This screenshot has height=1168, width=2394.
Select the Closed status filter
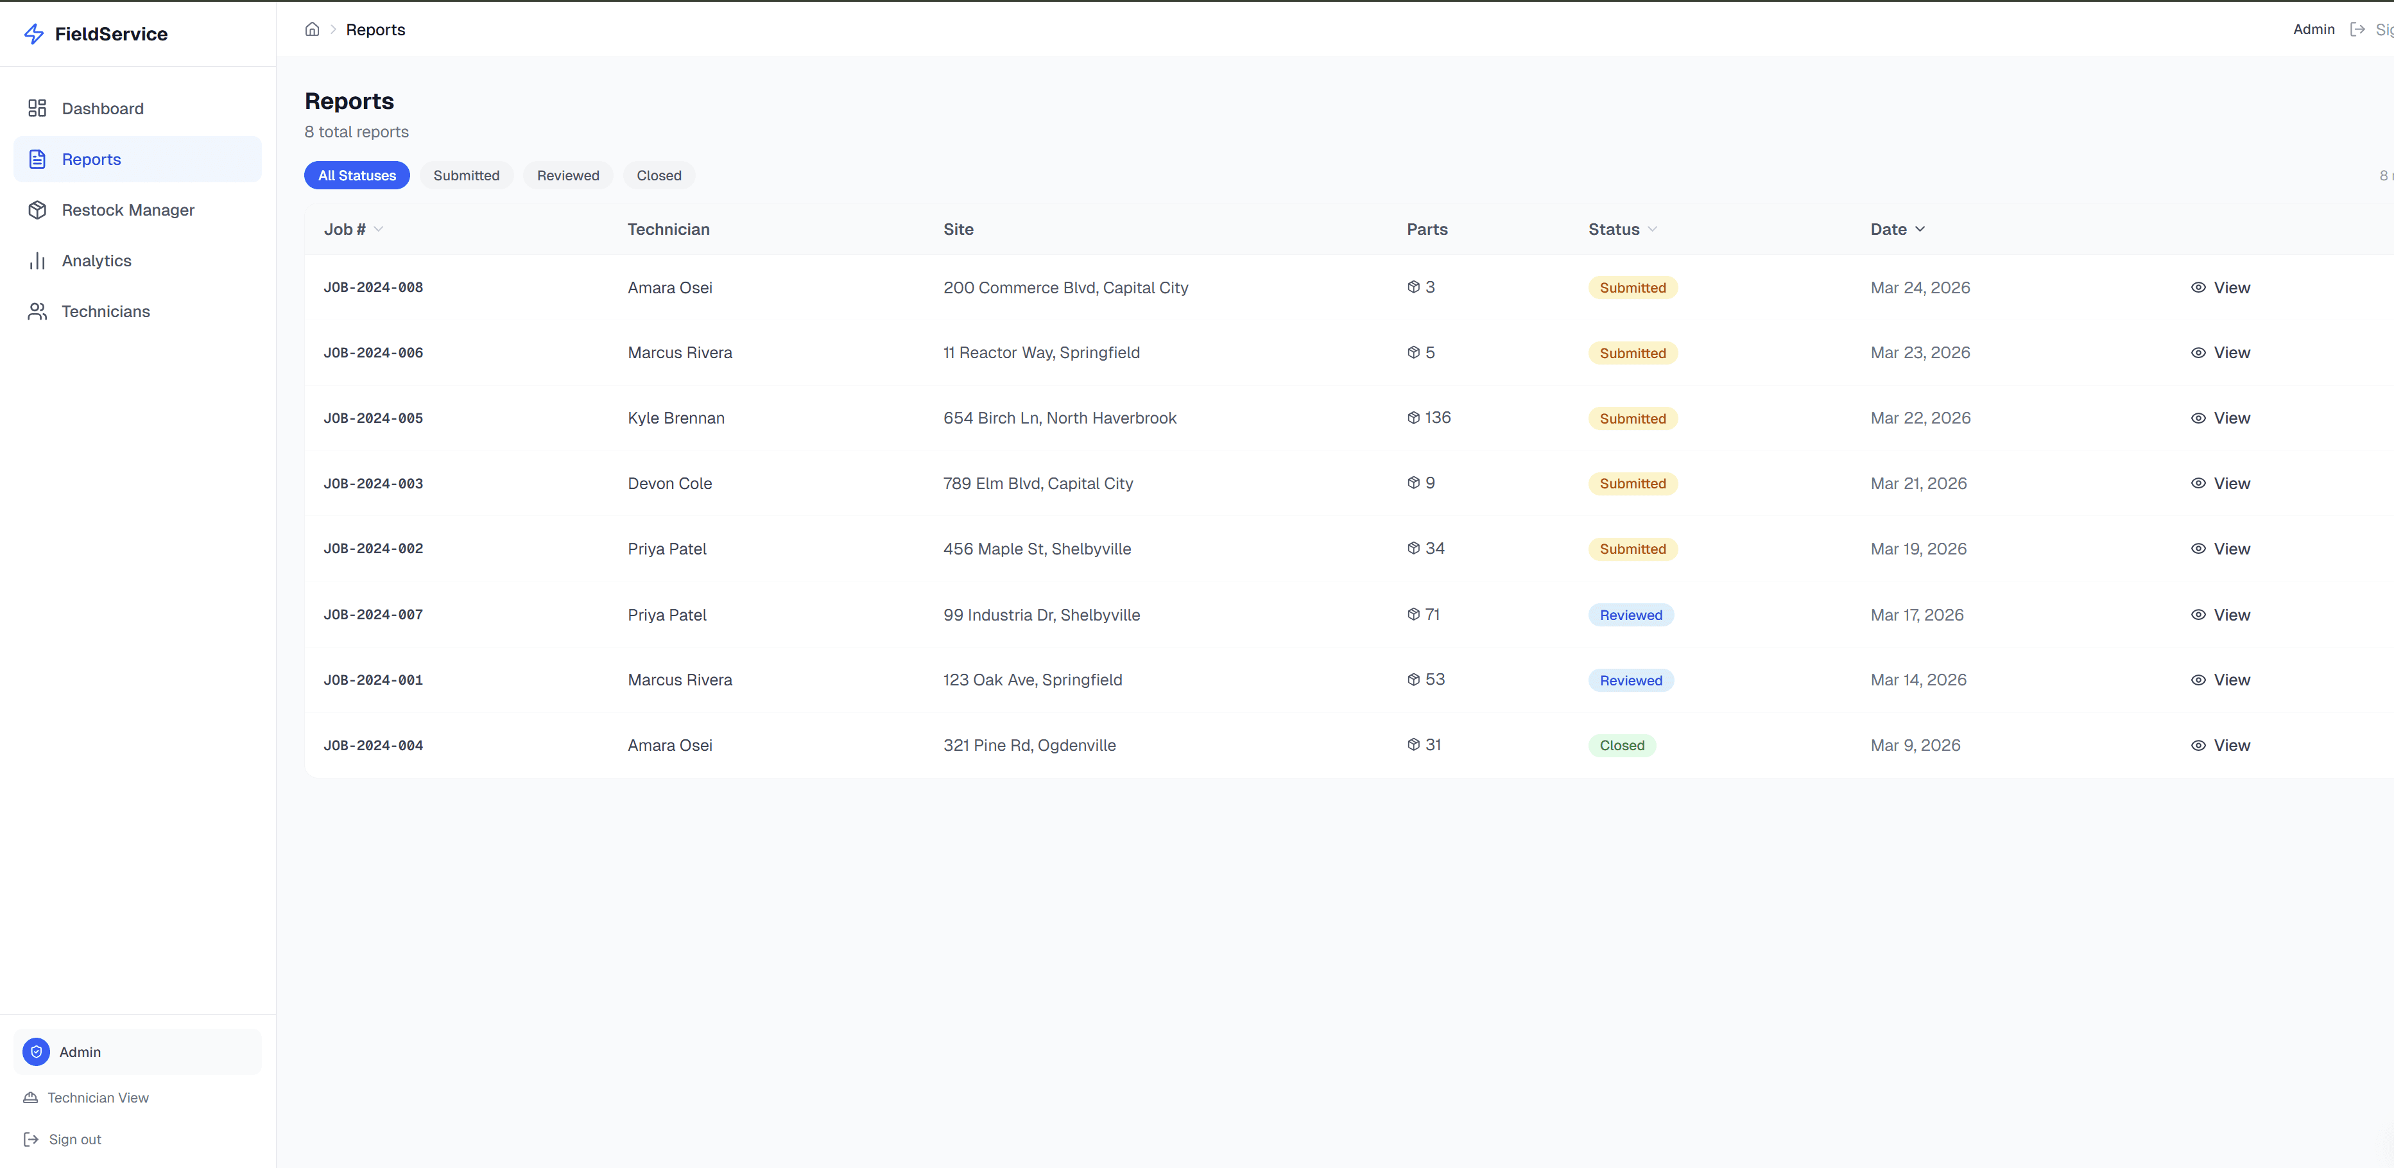tap(658, 176)
